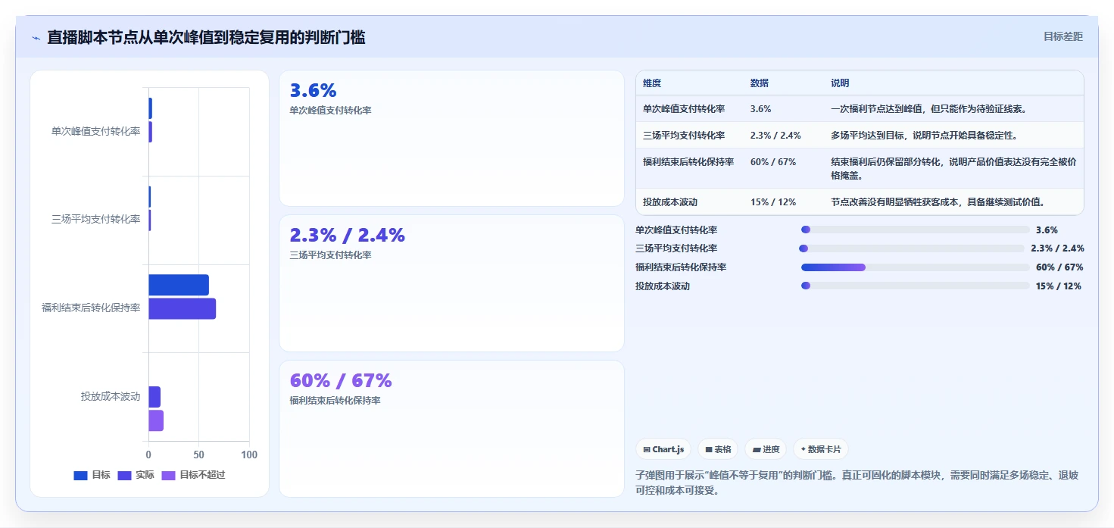1114x528 pixels.
Task: Click the chart x-axis tick 50
Action: point(199,455)
